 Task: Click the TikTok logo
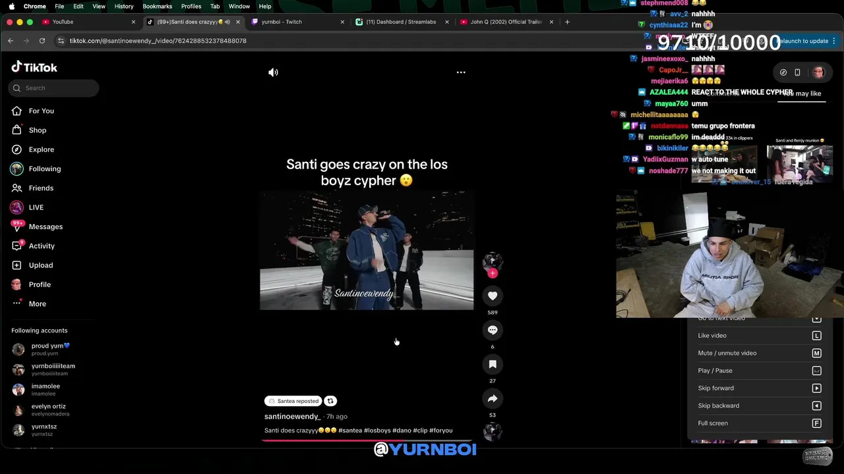(x=34, y=67)
